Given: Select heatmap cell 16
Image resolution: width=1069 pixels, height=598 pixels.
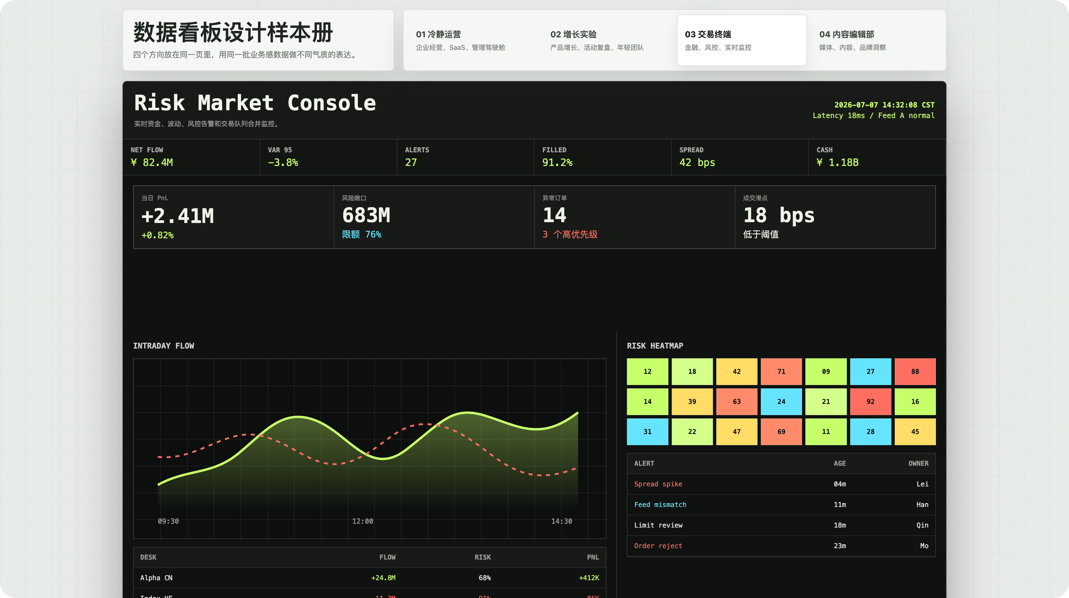Looking at the screenshot, I should pyautogui.click(x=915, y=401).
